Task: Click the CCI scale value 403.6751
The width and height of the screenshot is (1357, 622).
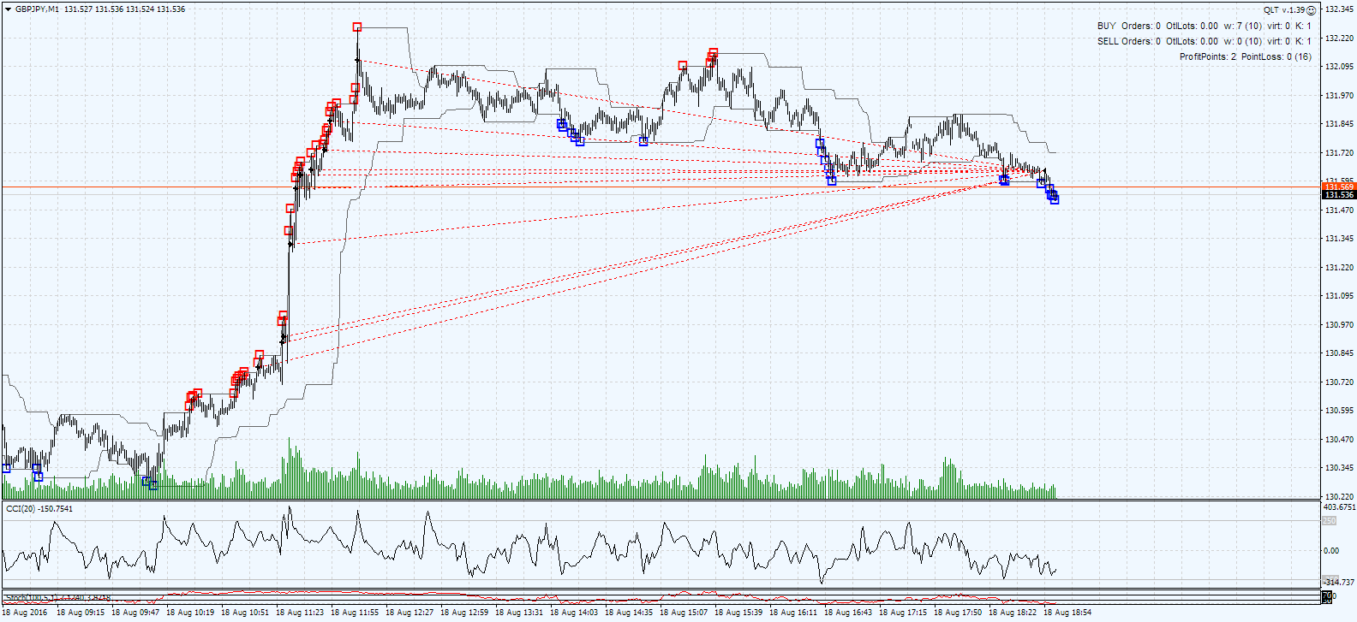Action: point(1339,507)
